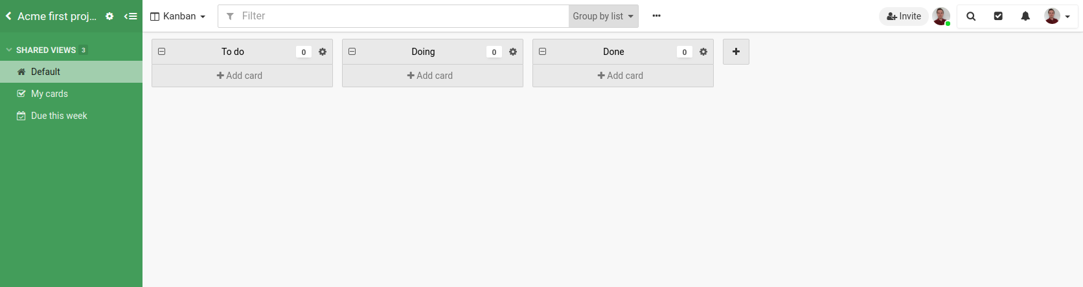
Task: Open the search magnifier icon
Action: (971, 16)
